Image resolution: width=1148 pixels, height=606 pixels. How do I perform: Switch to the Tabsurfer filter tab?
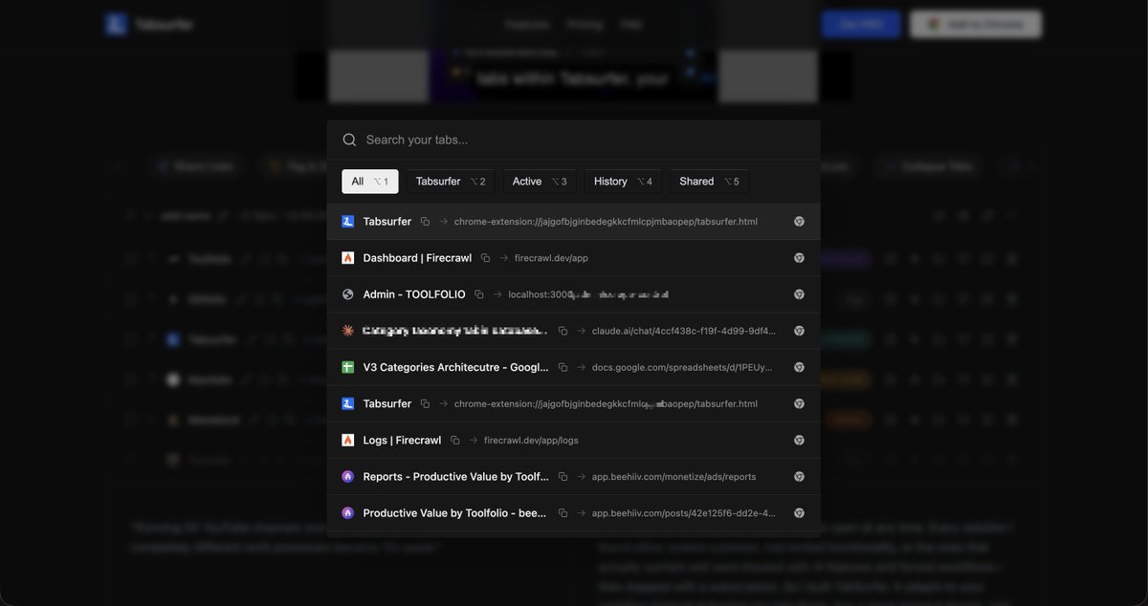[x=451, y=182]
